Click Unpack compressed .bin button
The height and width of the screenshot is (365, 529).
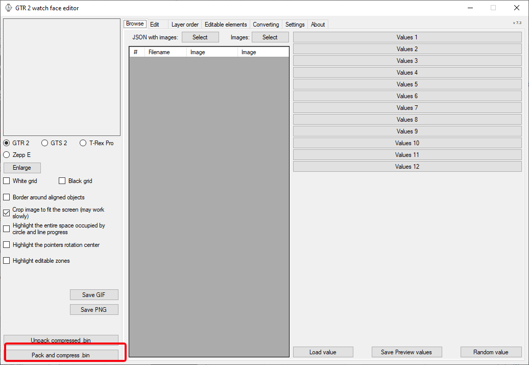[x=61, y=339]
